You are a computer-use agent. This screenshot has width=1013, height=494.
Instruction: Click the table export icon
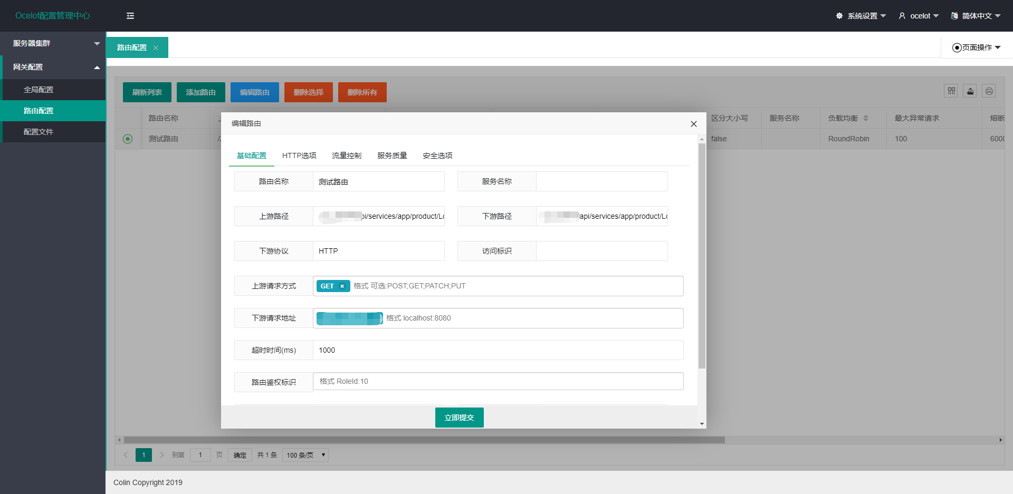coord(970,91)
